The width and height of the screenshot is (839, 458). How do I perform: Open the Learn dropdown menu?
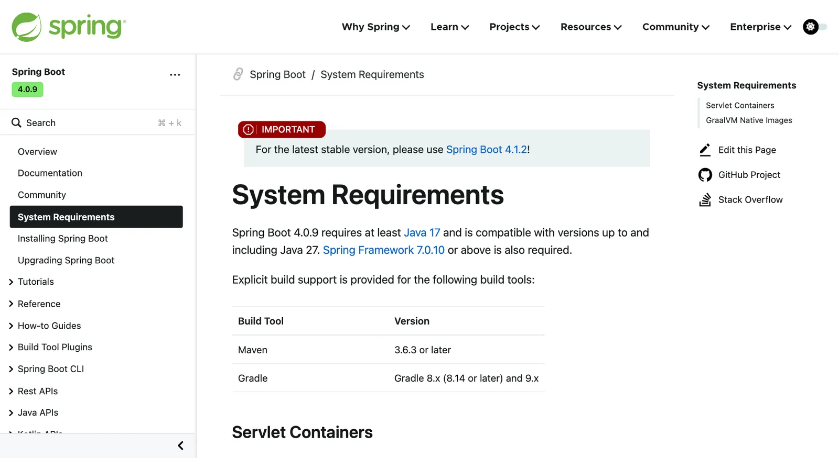pyautogui.click(x=449, y=27)
